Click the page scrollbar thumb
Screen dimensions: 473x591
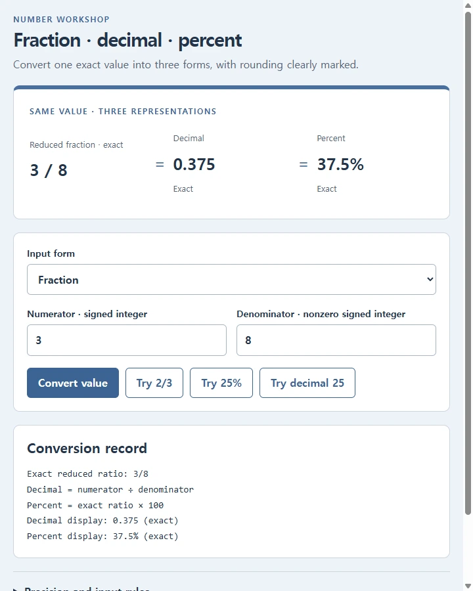(468, 262)
